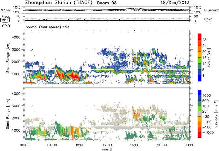Screen dimensions: 219x151
Task: Click the "12:00" time axis label
Action: click(x=107, y=145)
